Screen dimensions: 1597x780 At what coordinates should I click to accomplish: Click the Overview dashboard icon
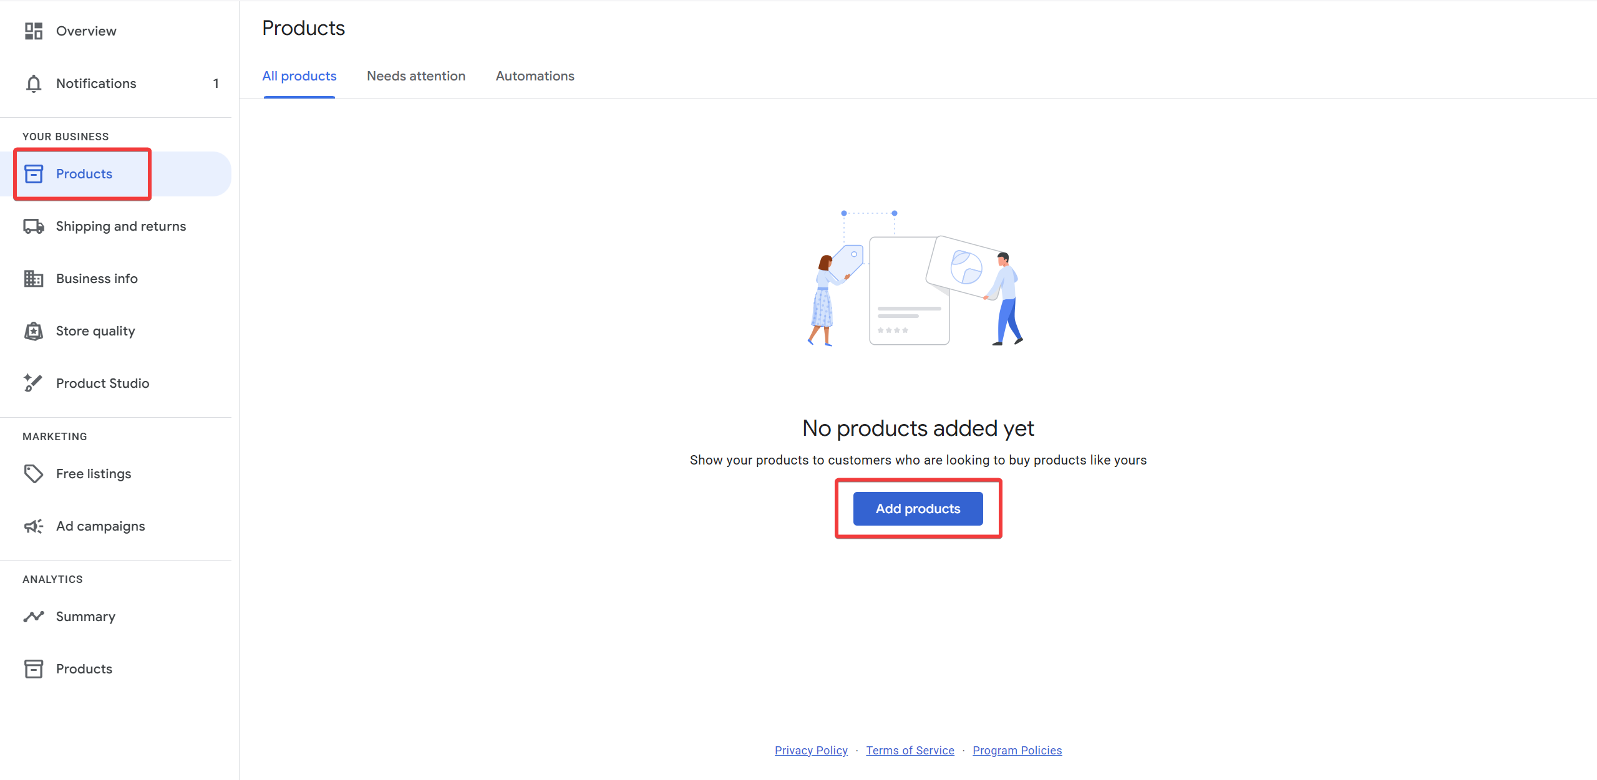coord(34,31)
